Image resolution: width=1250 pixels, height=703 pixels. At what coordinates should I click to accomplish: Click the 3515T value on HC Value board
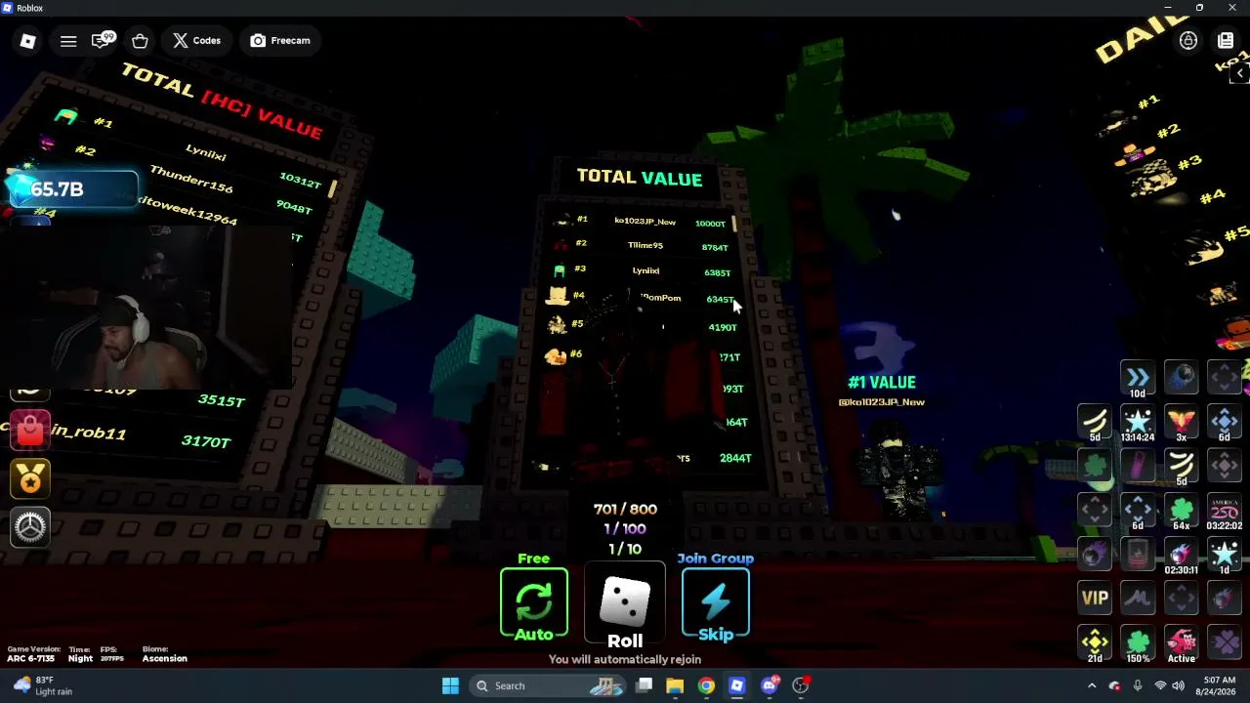coord(221,400)
